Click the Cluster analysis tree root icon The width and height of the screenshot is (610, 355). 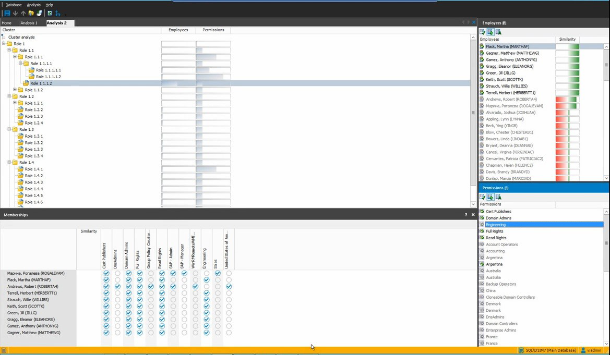coord(3,36)
